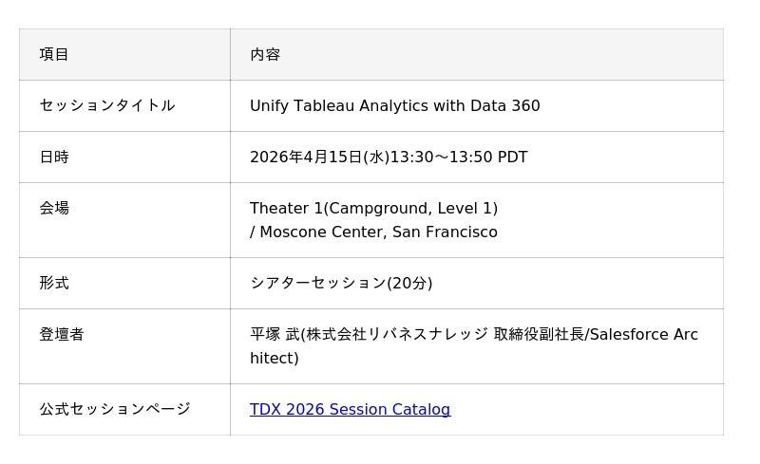Screen dimensions: 760x464
Task: Click the シアターセッション(20分) format text
Action: coord(341,284)
